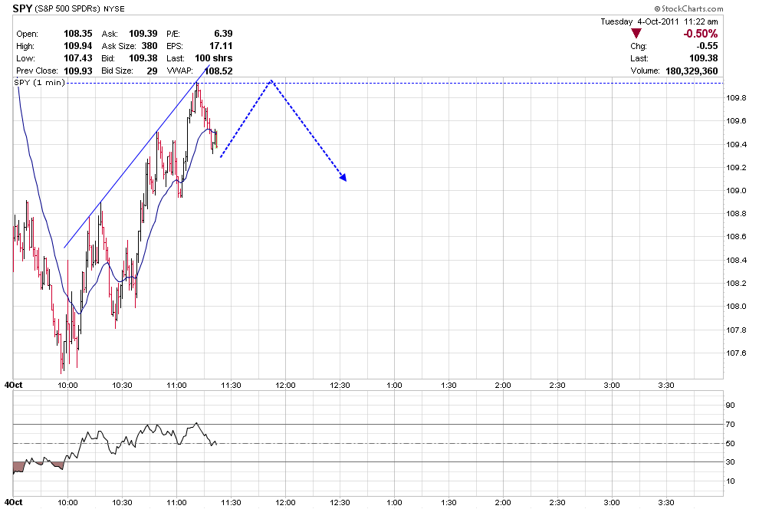
Task: Click the S&P 500 SPDRs name text
Action: [x=67, y=9]
